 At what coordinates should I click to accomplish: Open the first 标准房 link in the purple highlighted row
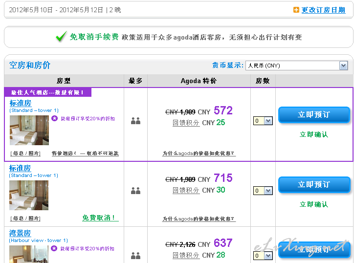point(21,103)
